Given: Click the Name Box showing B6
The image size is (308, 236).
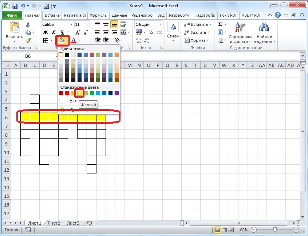Looking at the screenshot, I should (28, 56).
